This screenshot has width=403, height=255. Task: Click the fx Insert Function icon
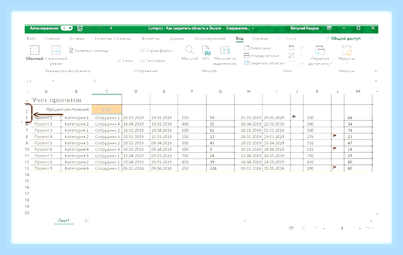[x=95, y=81]
